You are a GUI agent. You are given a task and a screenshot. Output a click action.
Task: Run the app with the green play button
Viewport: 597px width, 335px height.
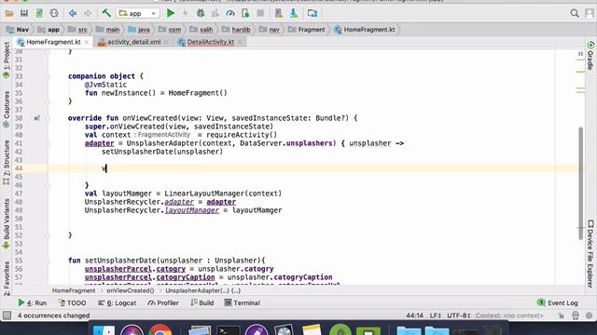click(171, 14)
